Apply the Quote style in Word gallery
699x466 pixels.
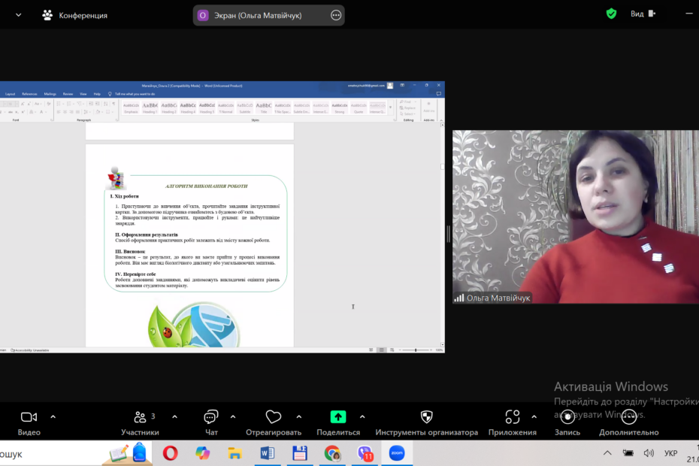point(359,108)
